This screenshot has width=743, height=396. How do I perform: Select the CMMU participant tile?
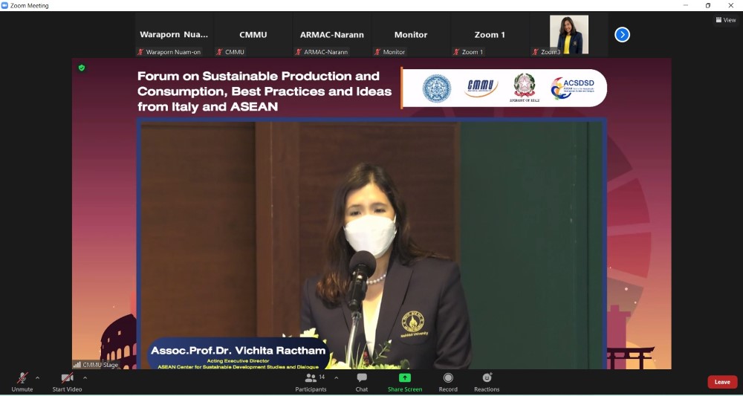point(253,35)
